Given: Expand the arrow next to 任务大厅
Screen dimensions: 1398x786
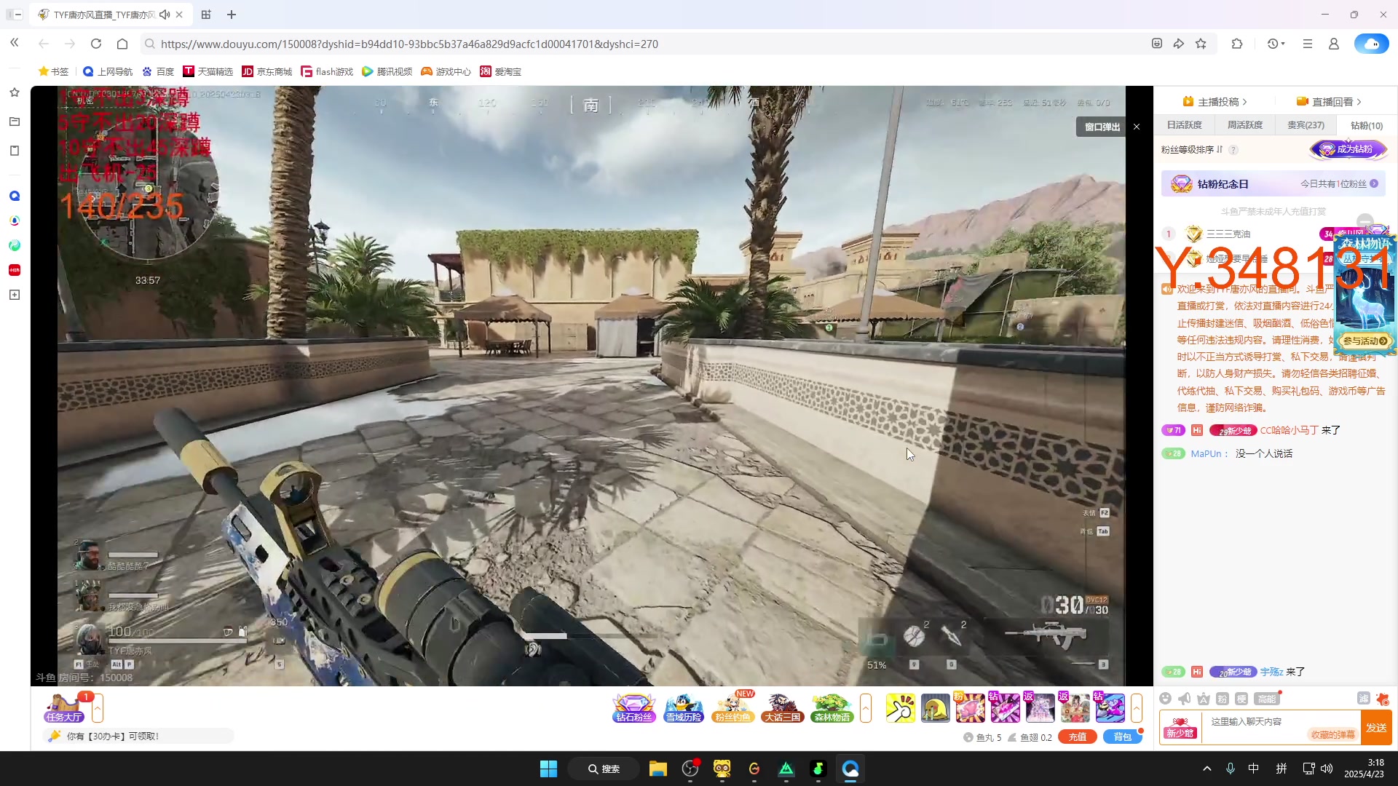Looking at the screenshot, I should pyautogui.click(x=98, y=708).
